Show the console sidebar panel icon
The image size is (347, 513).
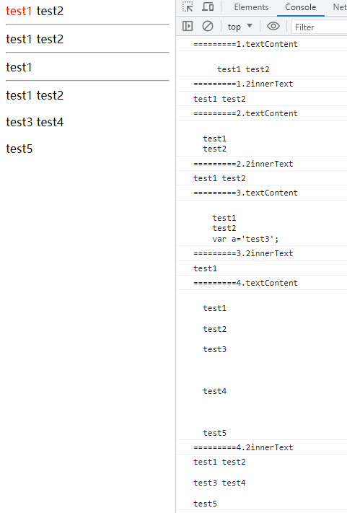click(x=188, y=26)
